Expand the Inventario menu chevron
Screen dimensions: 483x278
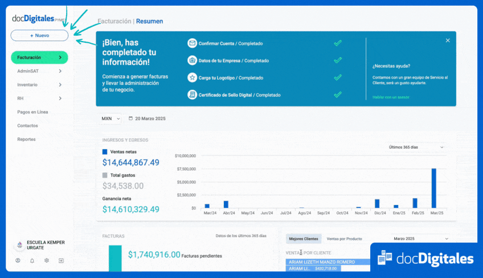point(60,85)
